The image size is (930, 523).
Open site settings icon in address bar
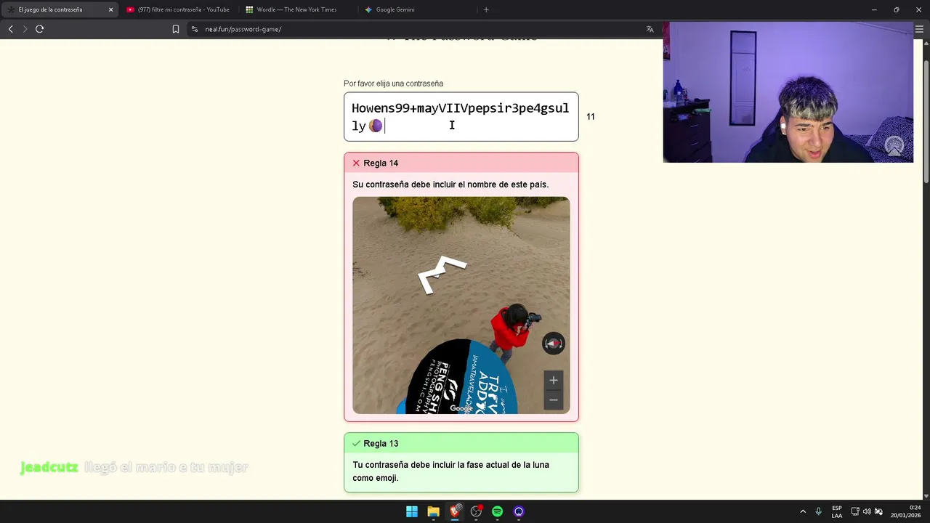pos(195,29)
